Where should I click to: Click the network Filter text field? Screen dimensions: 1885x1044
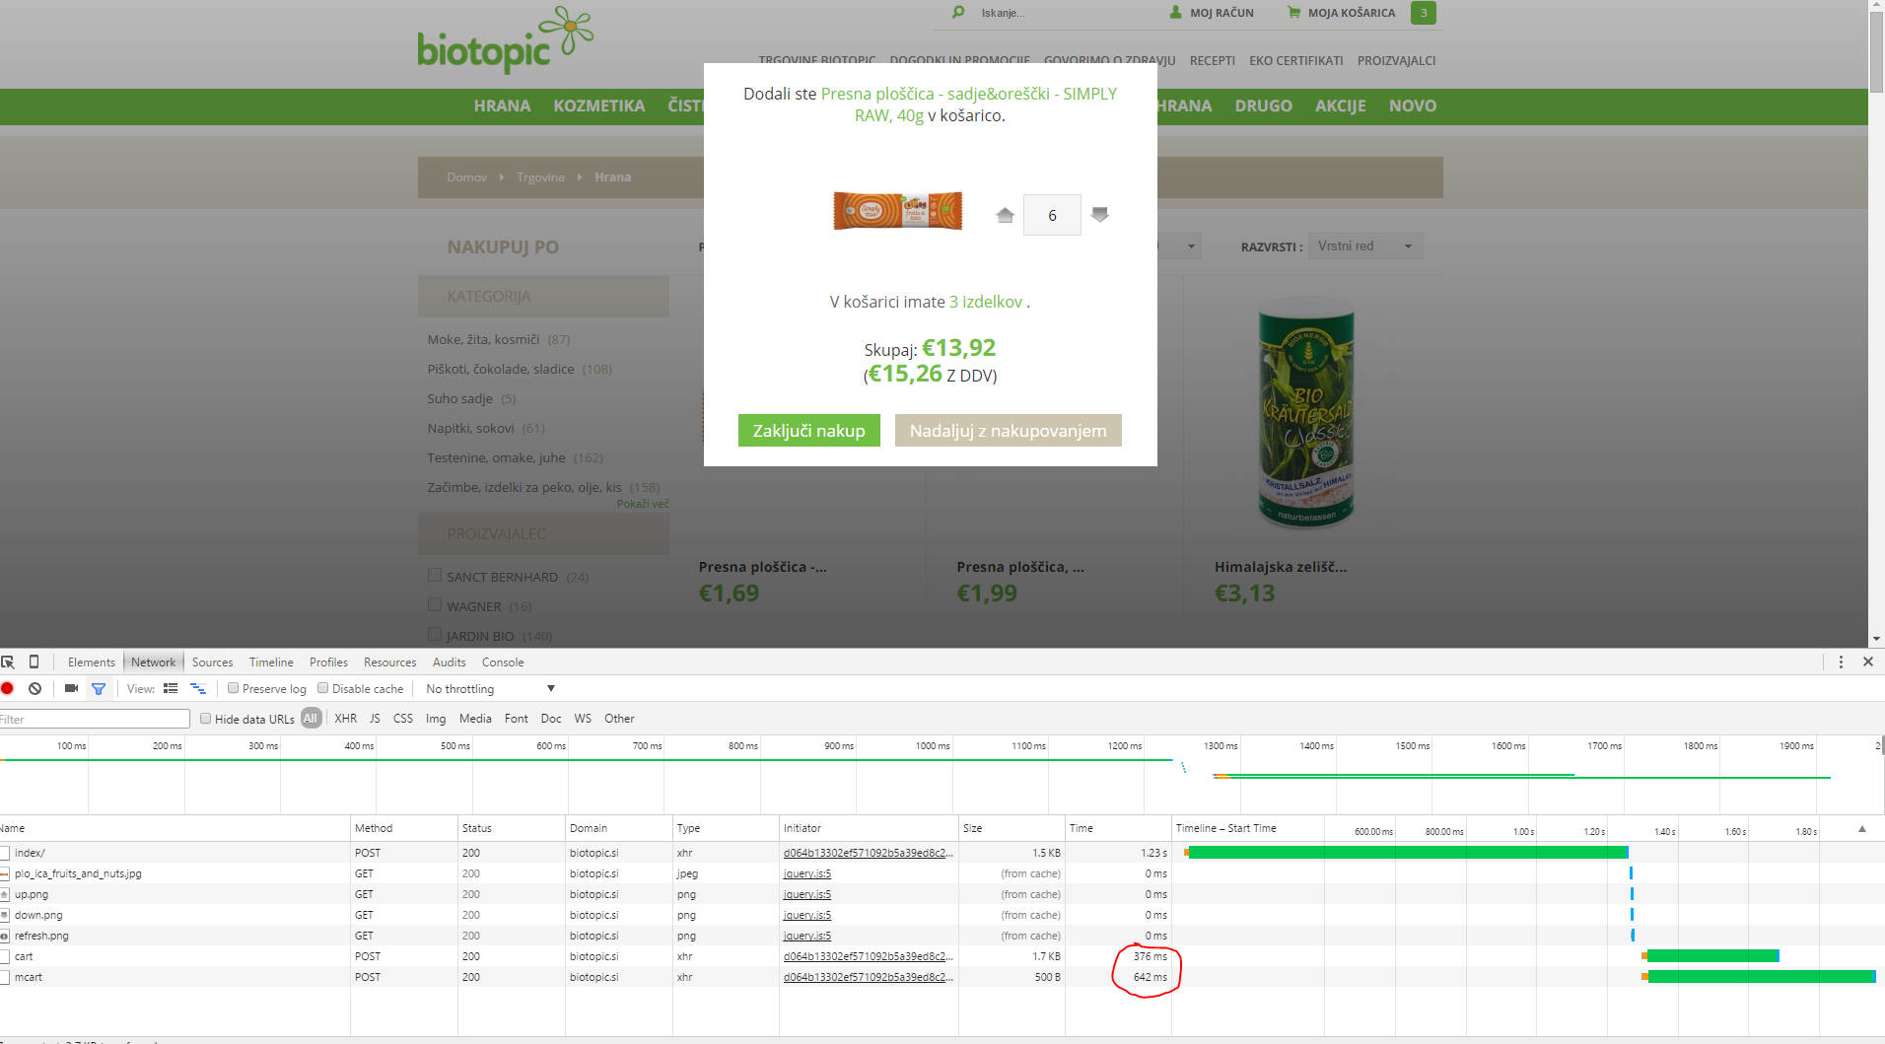click(95, 720)
